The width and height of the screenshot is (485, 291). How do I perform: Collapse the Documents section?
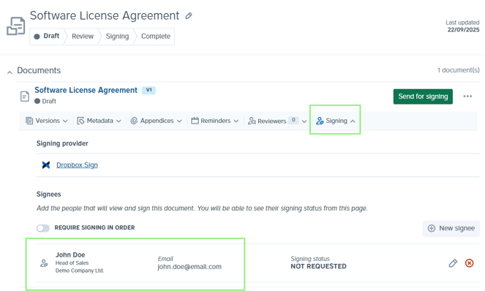click(x=10, y=72)
